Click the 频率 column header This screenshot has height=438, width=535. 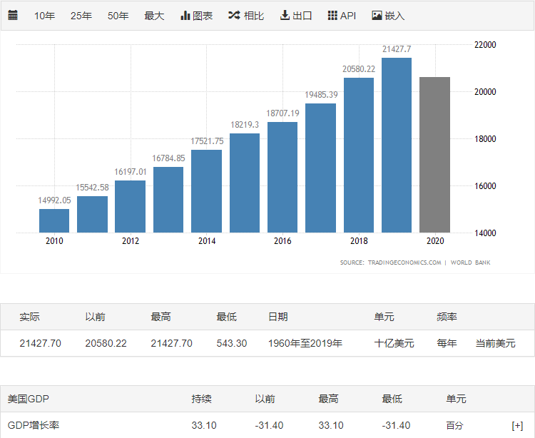[x=447, y=317]
